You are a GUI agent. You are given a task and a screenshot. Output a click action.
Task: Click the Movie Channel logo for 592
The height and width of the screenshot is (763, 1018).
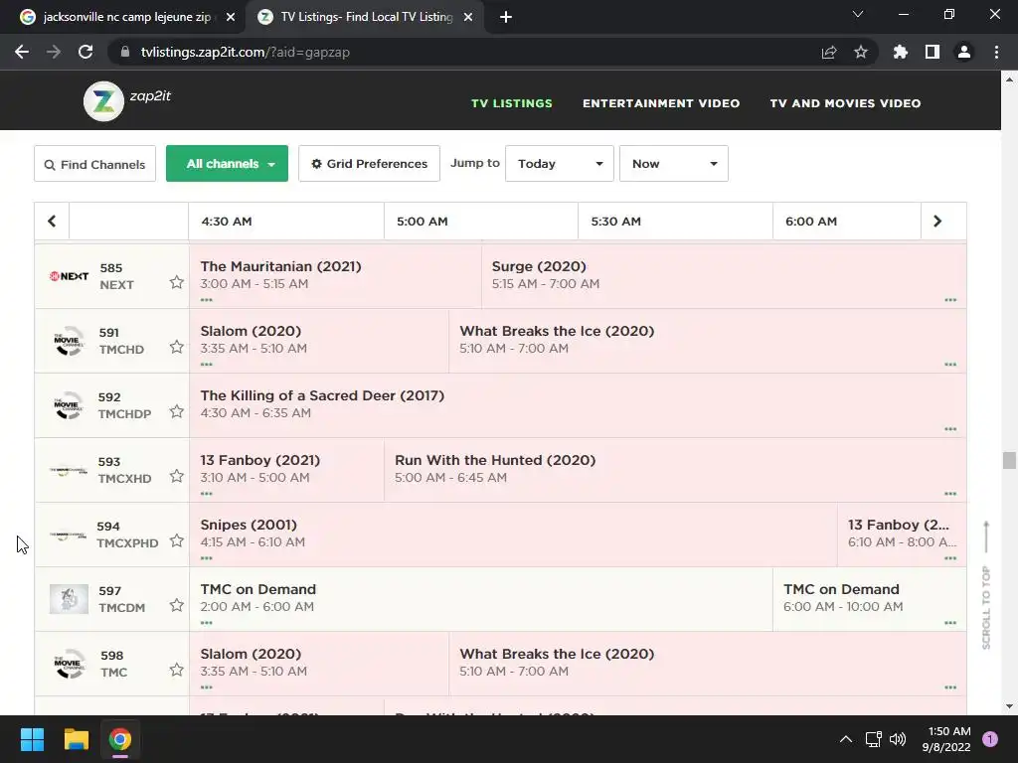pyautogui.click(x=69, y=405)
